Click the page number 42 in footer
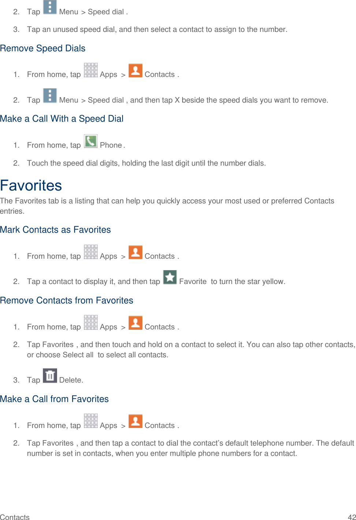This screenshot has height=520, width=356. 352,517
